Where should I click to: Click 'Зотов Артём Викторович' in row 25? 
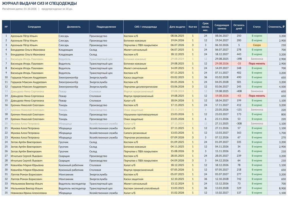point(34,147)
